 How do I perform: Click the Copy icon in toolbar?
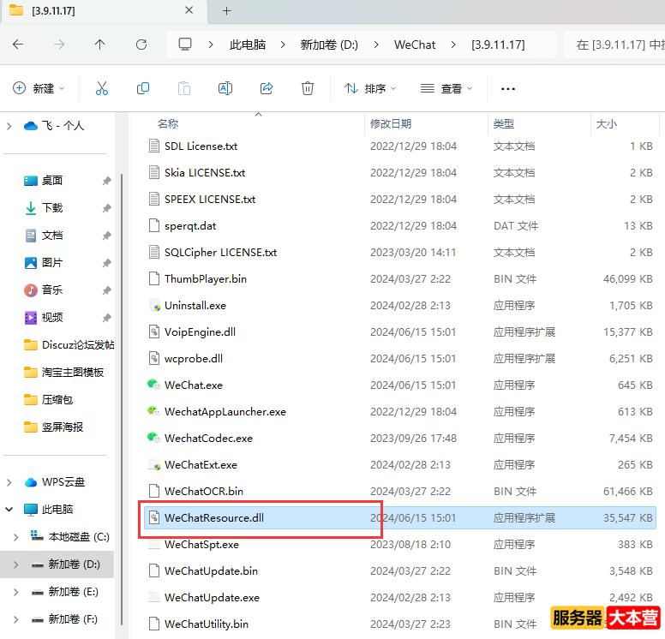point(143,88)
